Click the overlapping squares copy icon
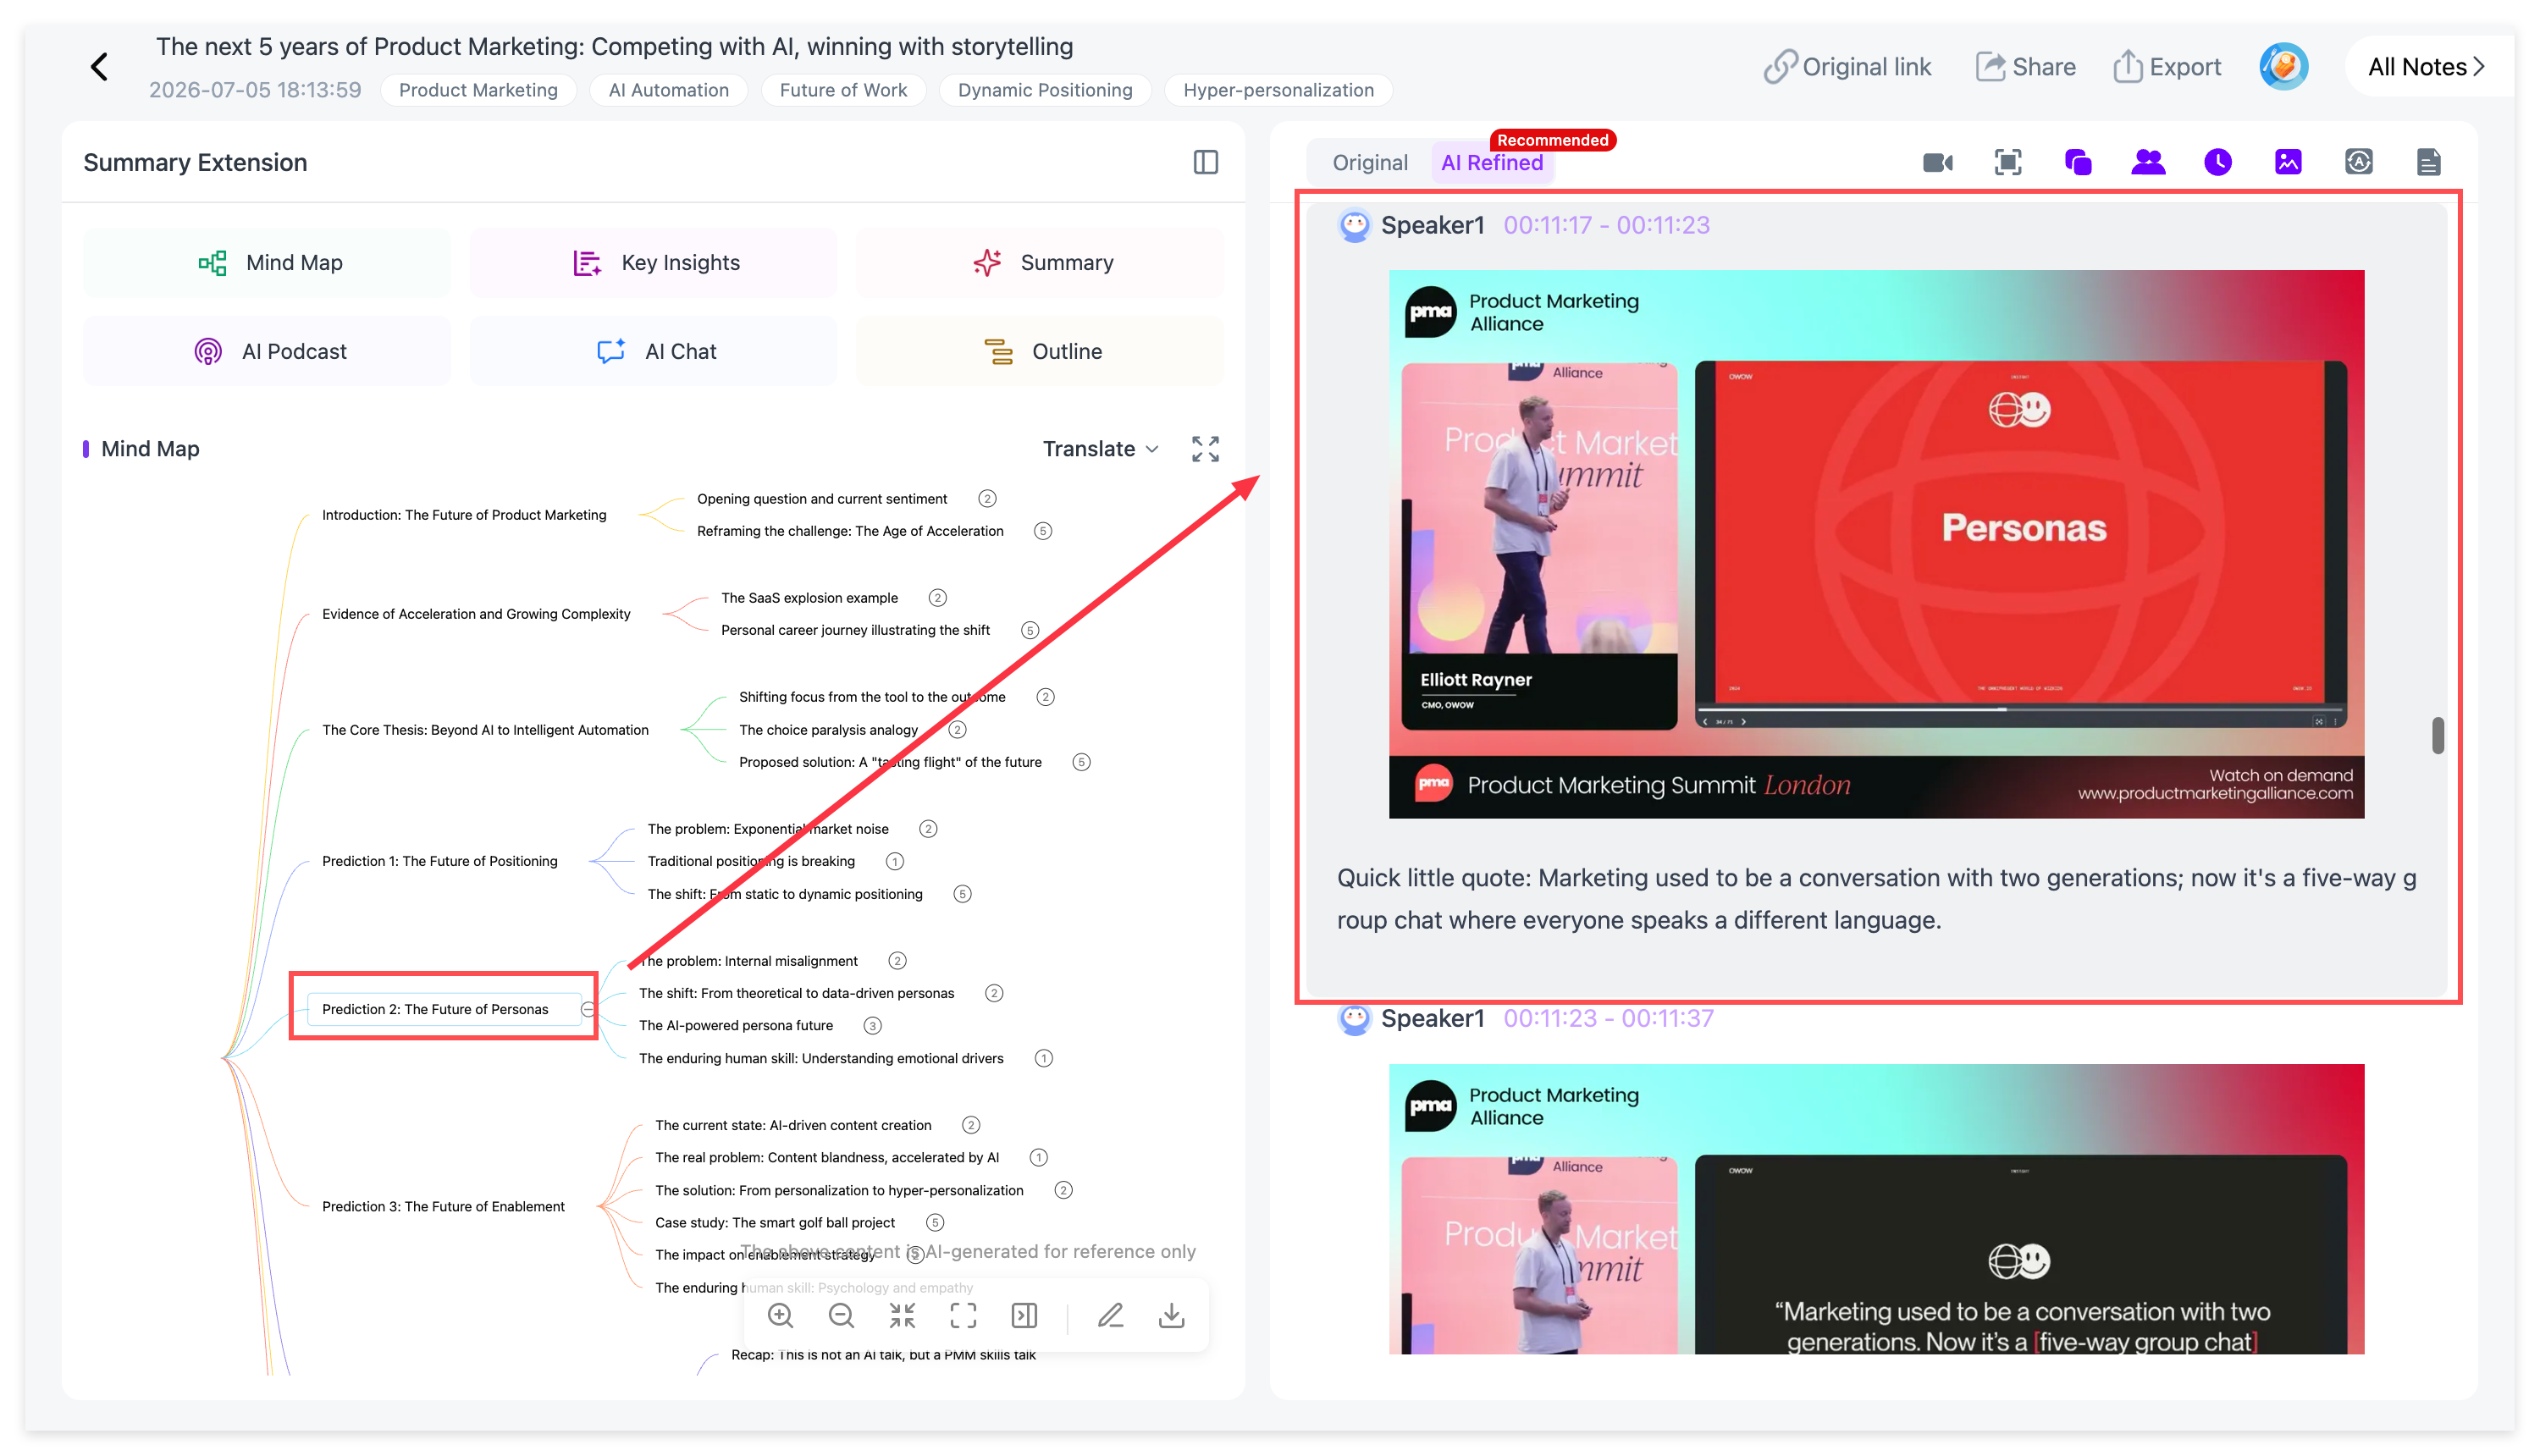This screenshot has height=1456, width=2540. tap(2077, 162)
